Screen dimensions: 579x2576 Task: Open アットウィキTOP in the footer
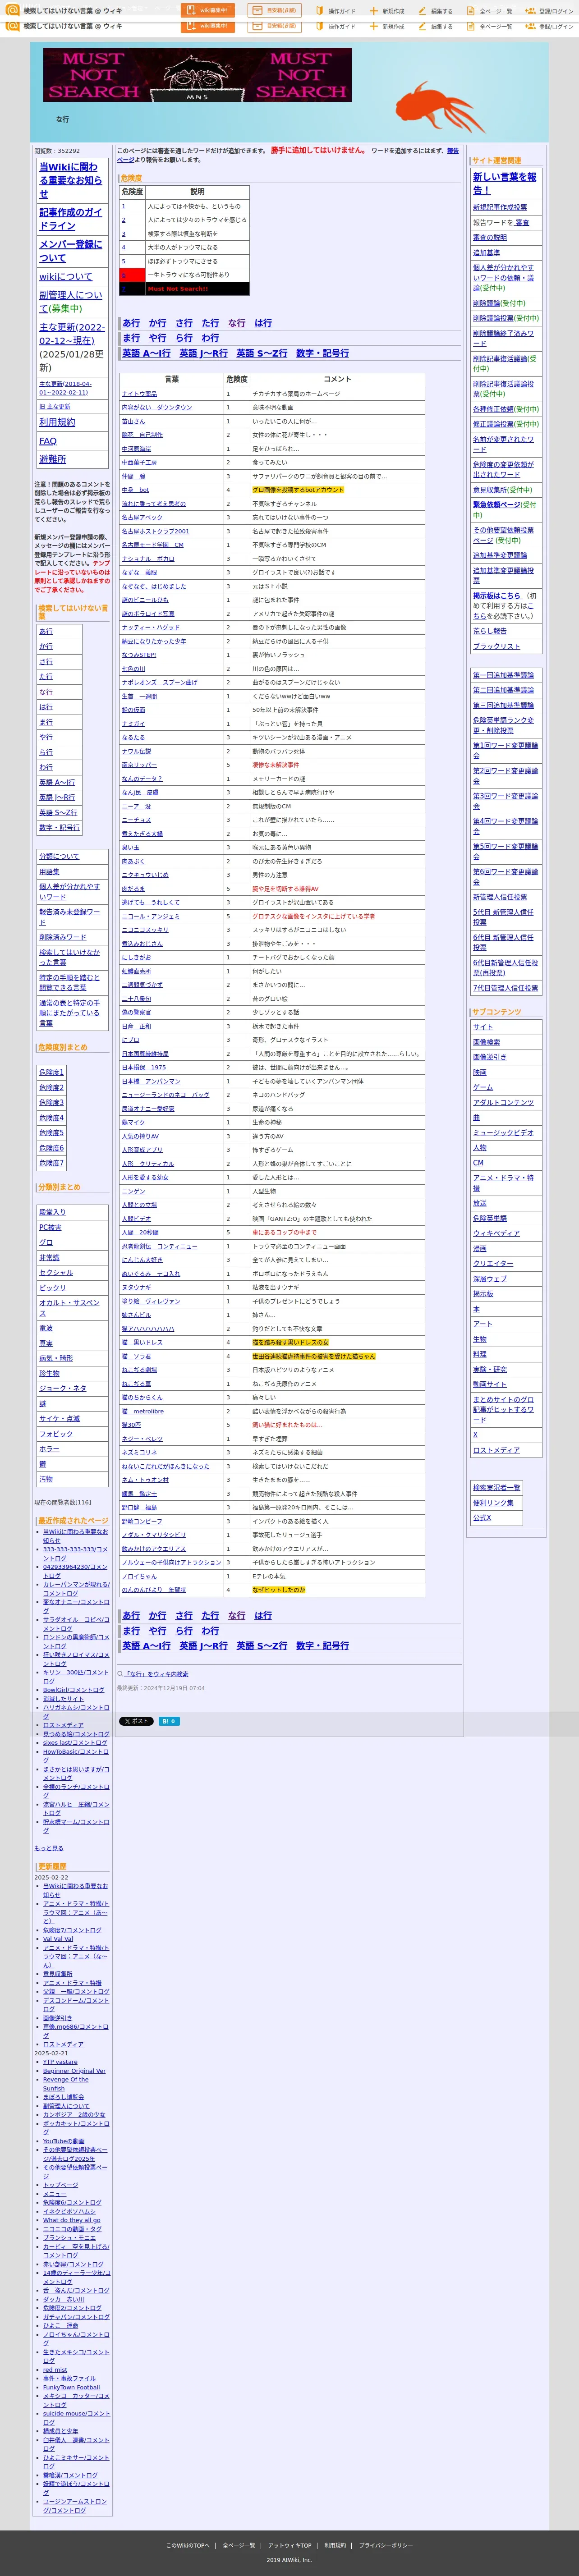290,2546
